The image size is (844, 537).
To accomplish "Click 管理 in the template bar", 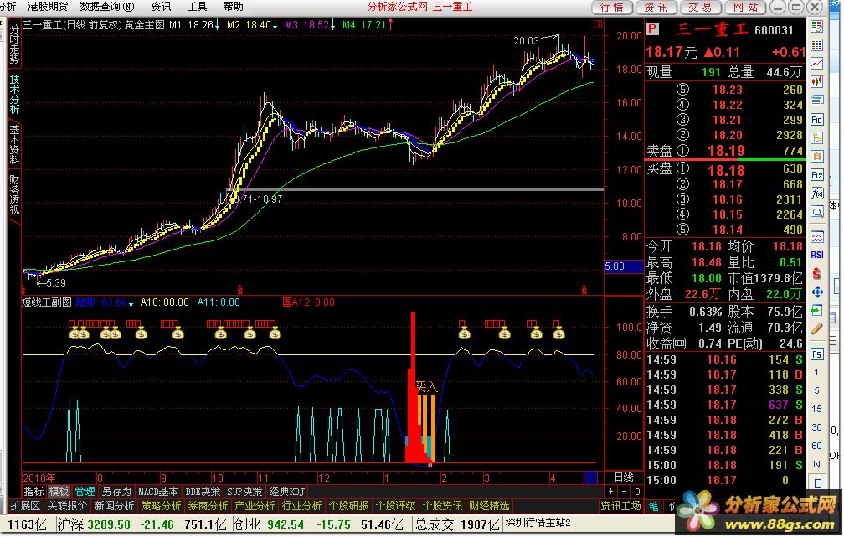I will 85,491.
